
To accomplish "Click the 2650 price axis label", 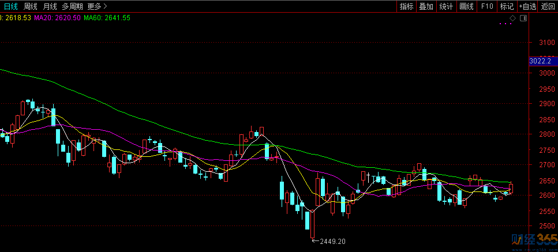I will [547, 180].
